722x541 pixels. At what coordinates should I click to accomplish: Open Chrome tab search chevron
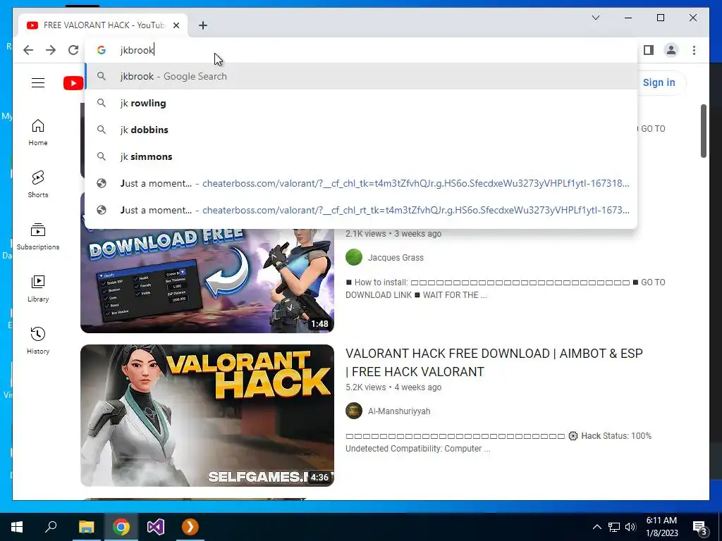(595, 18)
